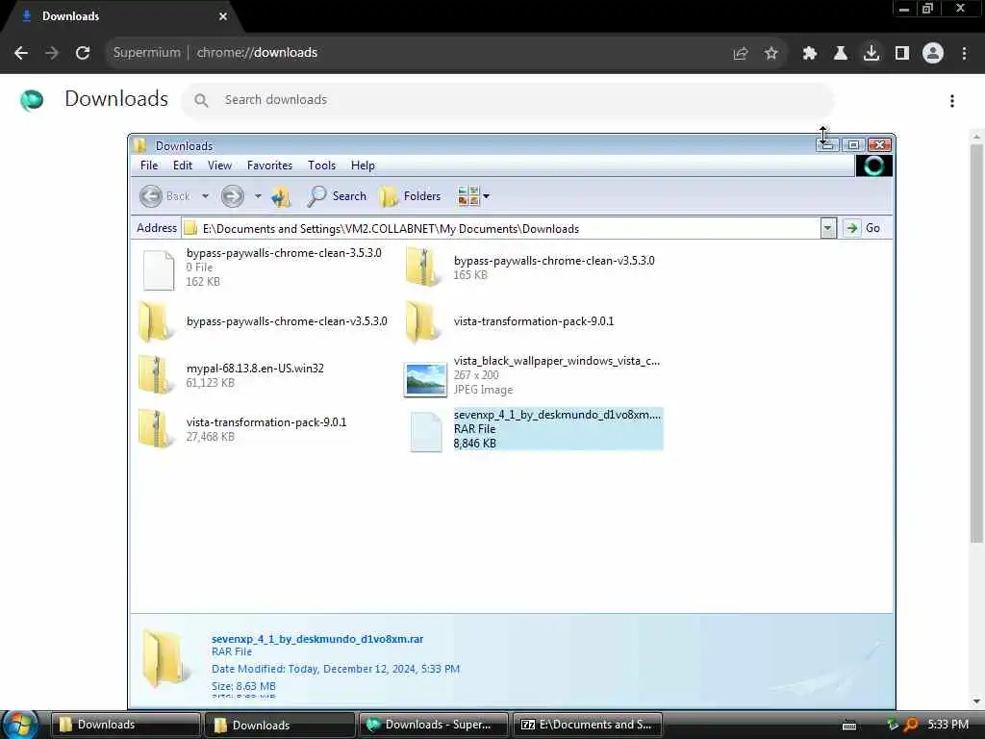Select bypass-paywalls-chrome-clean-v3.5.3.0 zip 165 KB
Screen dimensions: 985x739
[531, 268]
